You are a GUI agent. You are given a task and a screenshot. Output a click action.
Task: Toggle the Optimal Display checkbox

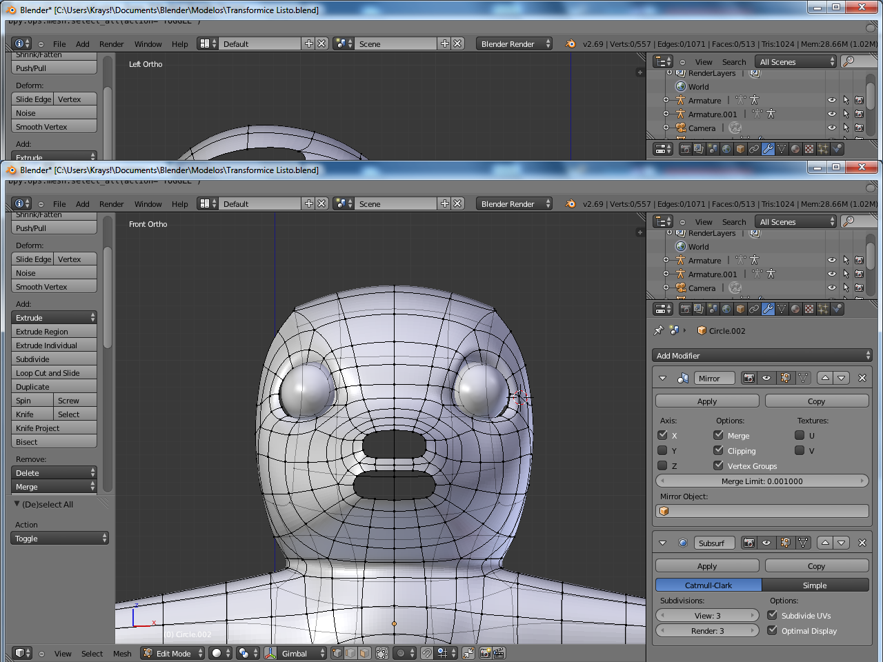[772, 630]
